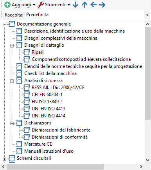
Task: Click the Documentazione generale folder icon
Action: (x=12, y=24)
